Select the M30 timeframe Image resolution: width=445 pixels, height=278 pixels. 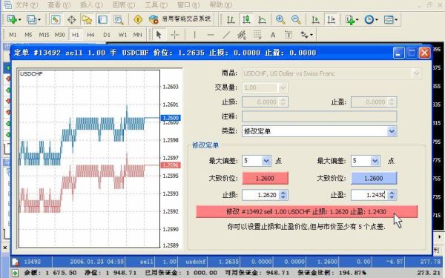tap(59, 35)
